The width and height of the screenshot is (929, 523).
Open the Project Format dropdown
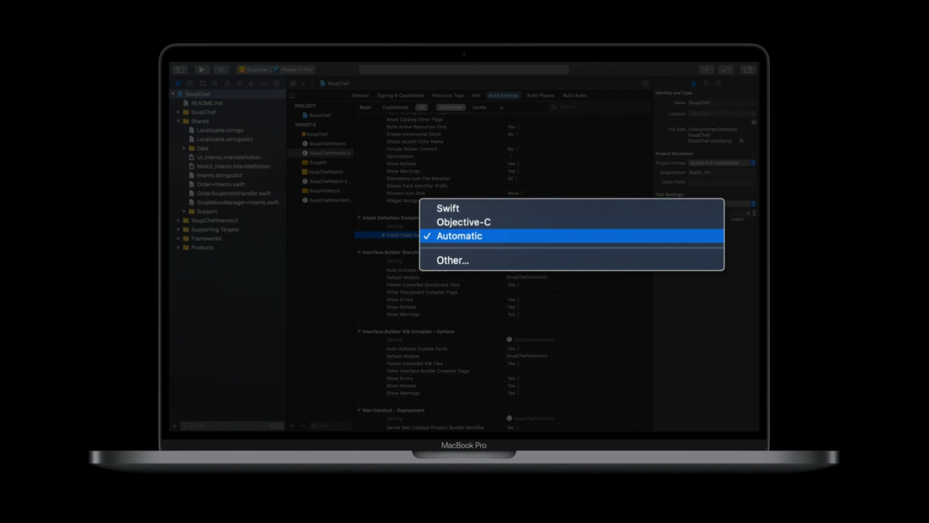(722, 163)
